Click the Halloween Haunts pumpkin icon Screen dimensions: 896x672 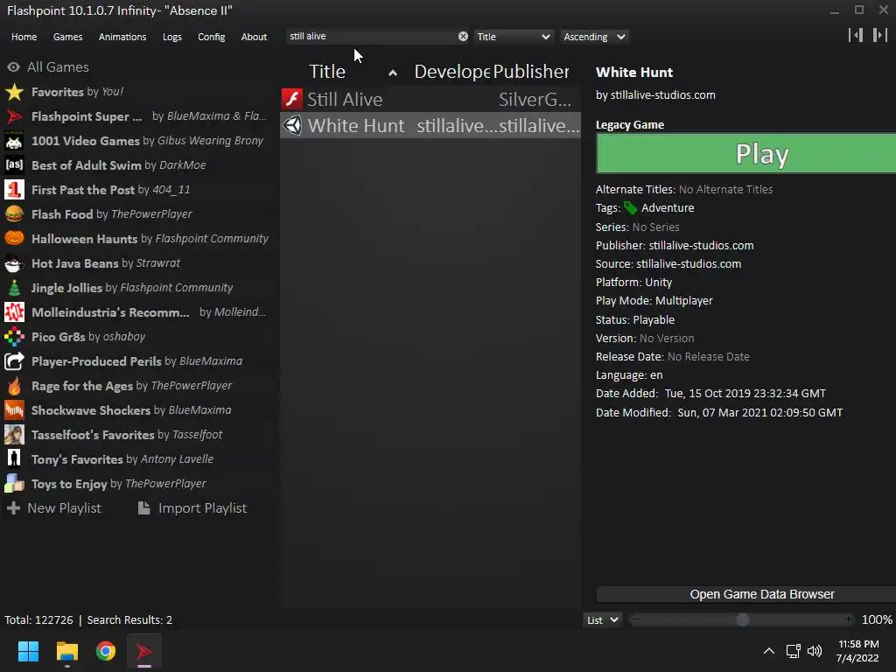[14, 239]
